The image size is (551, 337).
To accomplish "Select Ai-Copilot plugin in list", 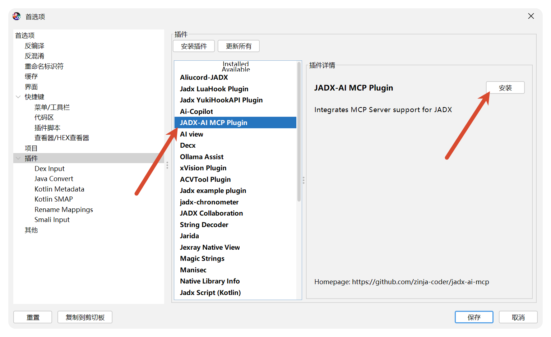I will pyautogui.click(x=235, y=112).
